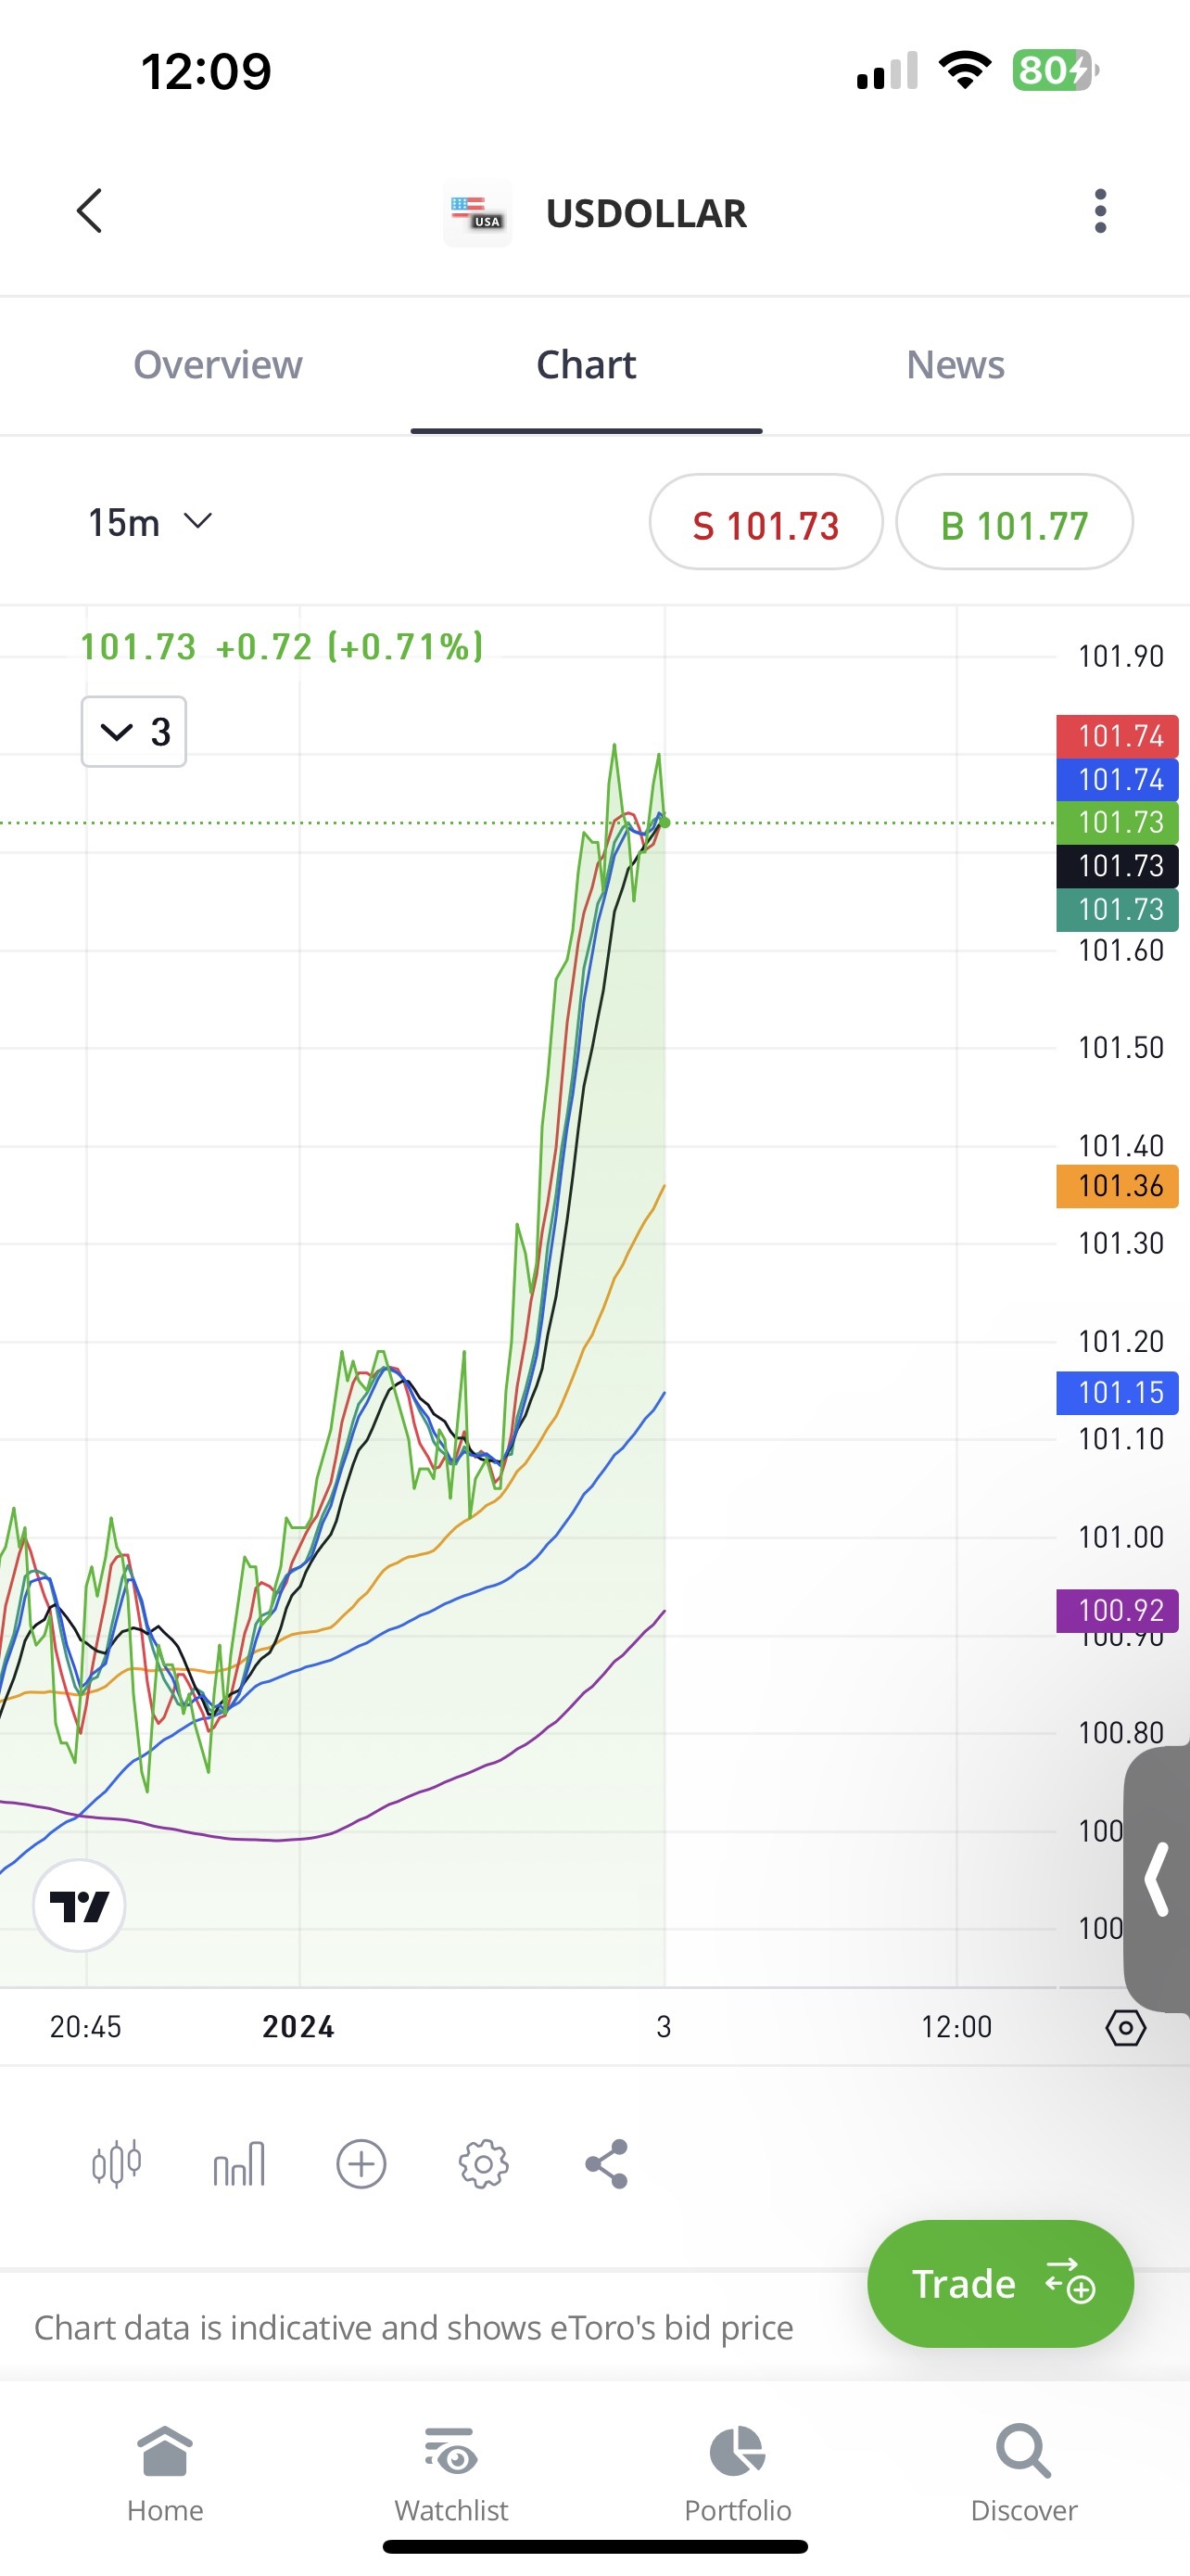Switch to the Overview tab
Screen dimensions: 1190x2576
coord(218,365)
